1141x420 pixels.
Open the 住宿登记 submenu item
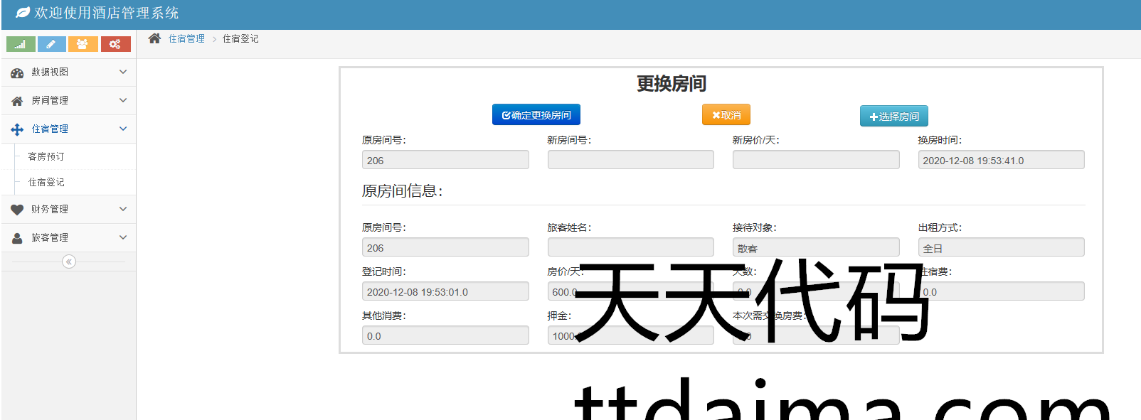pyautogui.click(x=46, y=182)
